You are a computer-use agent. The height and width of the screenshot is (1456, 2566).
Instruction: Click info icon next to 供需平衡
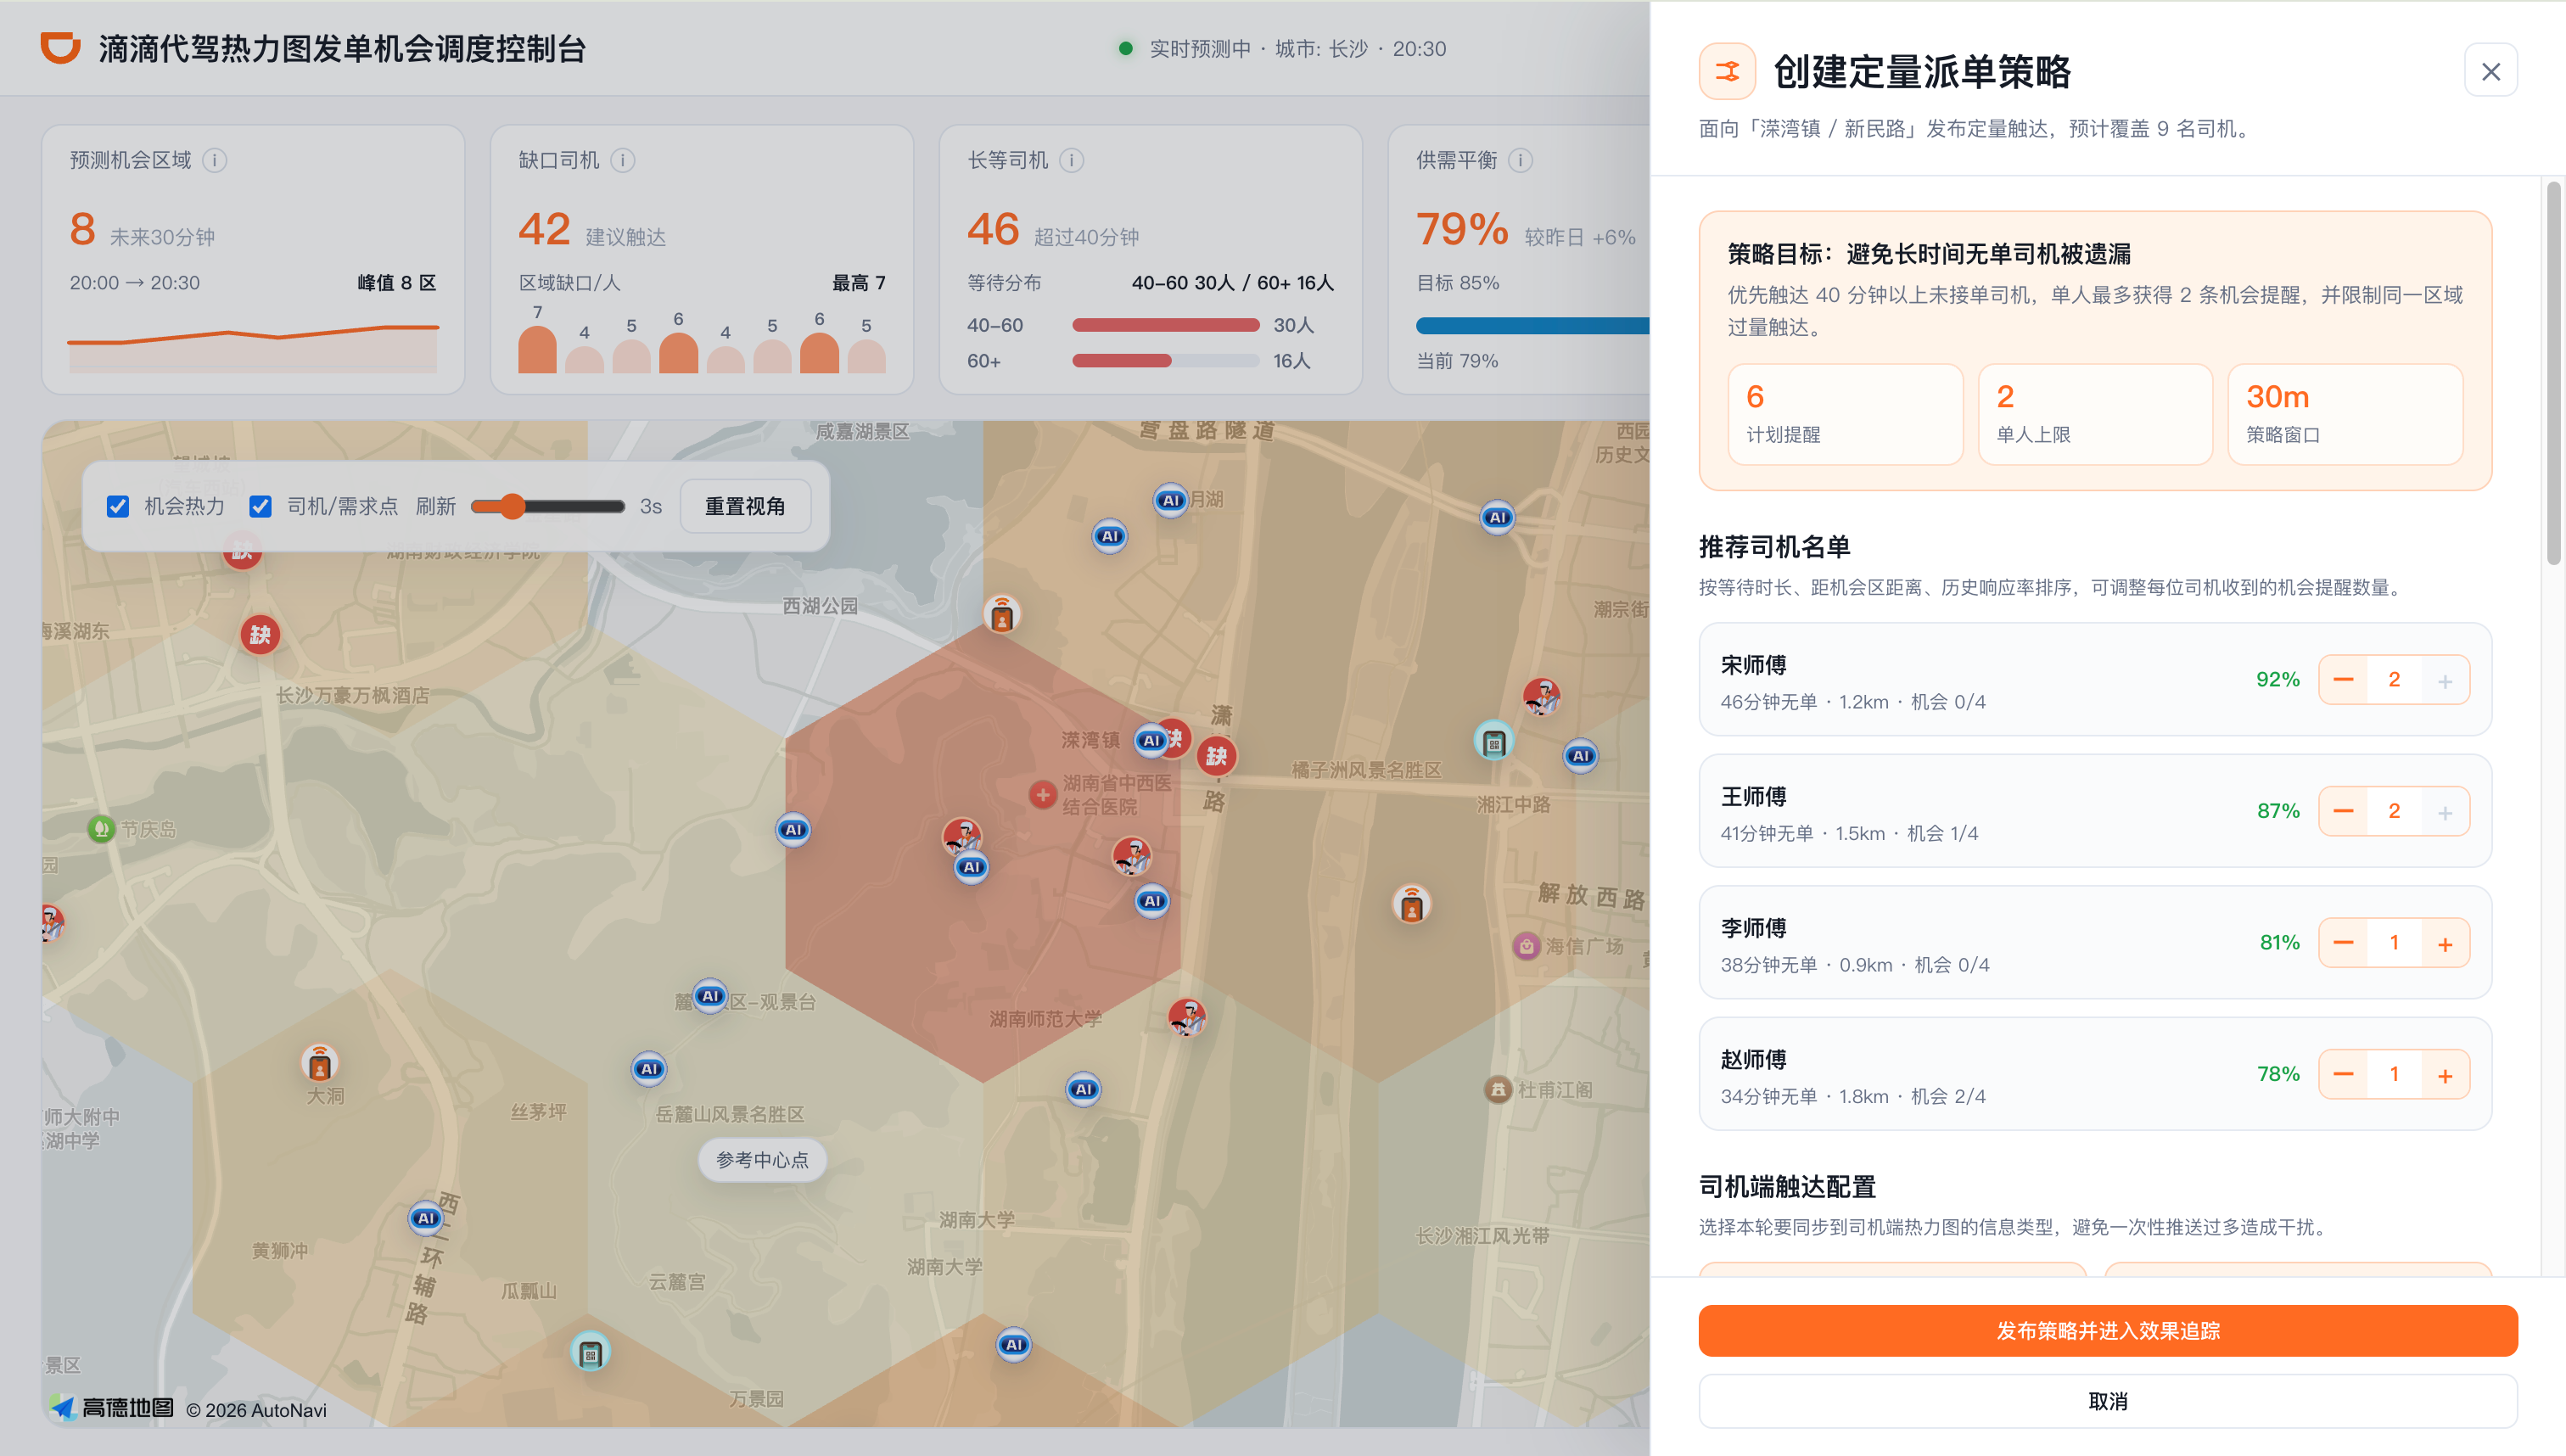(1520, 160)
